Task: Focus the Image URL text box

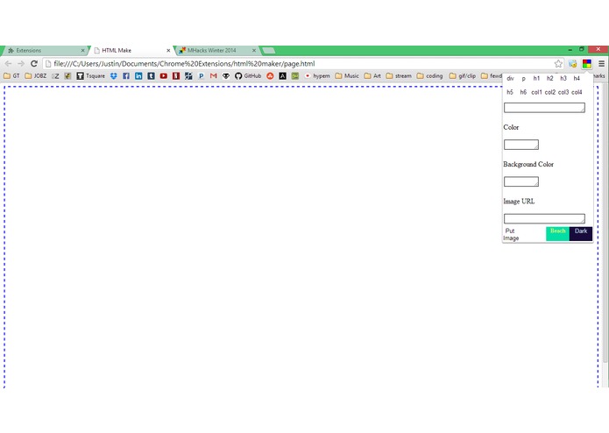Action: (x=544, y=218)
